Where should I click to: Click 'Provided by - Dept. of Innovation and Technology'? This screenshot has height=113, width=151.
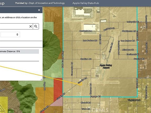coord(40,3)
